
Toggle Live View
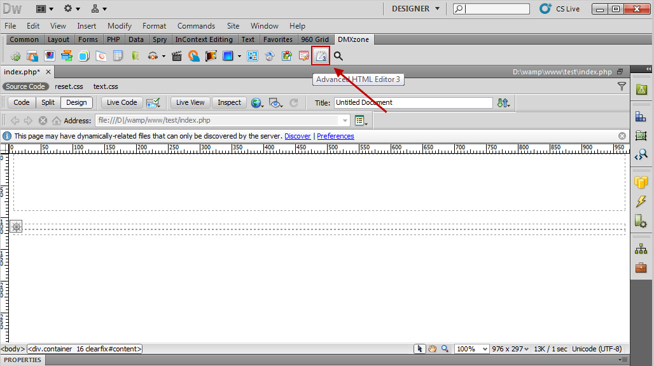190,102
